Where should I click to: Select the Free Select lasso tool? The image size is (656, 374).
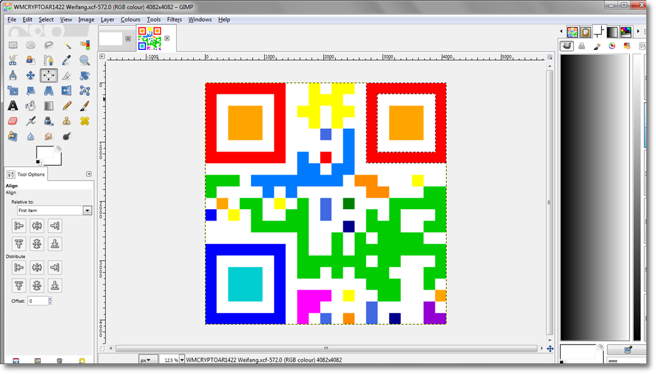(49, 45)
